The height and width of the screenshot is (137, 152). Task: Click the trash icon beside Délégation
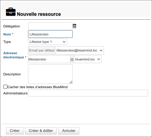75,26
